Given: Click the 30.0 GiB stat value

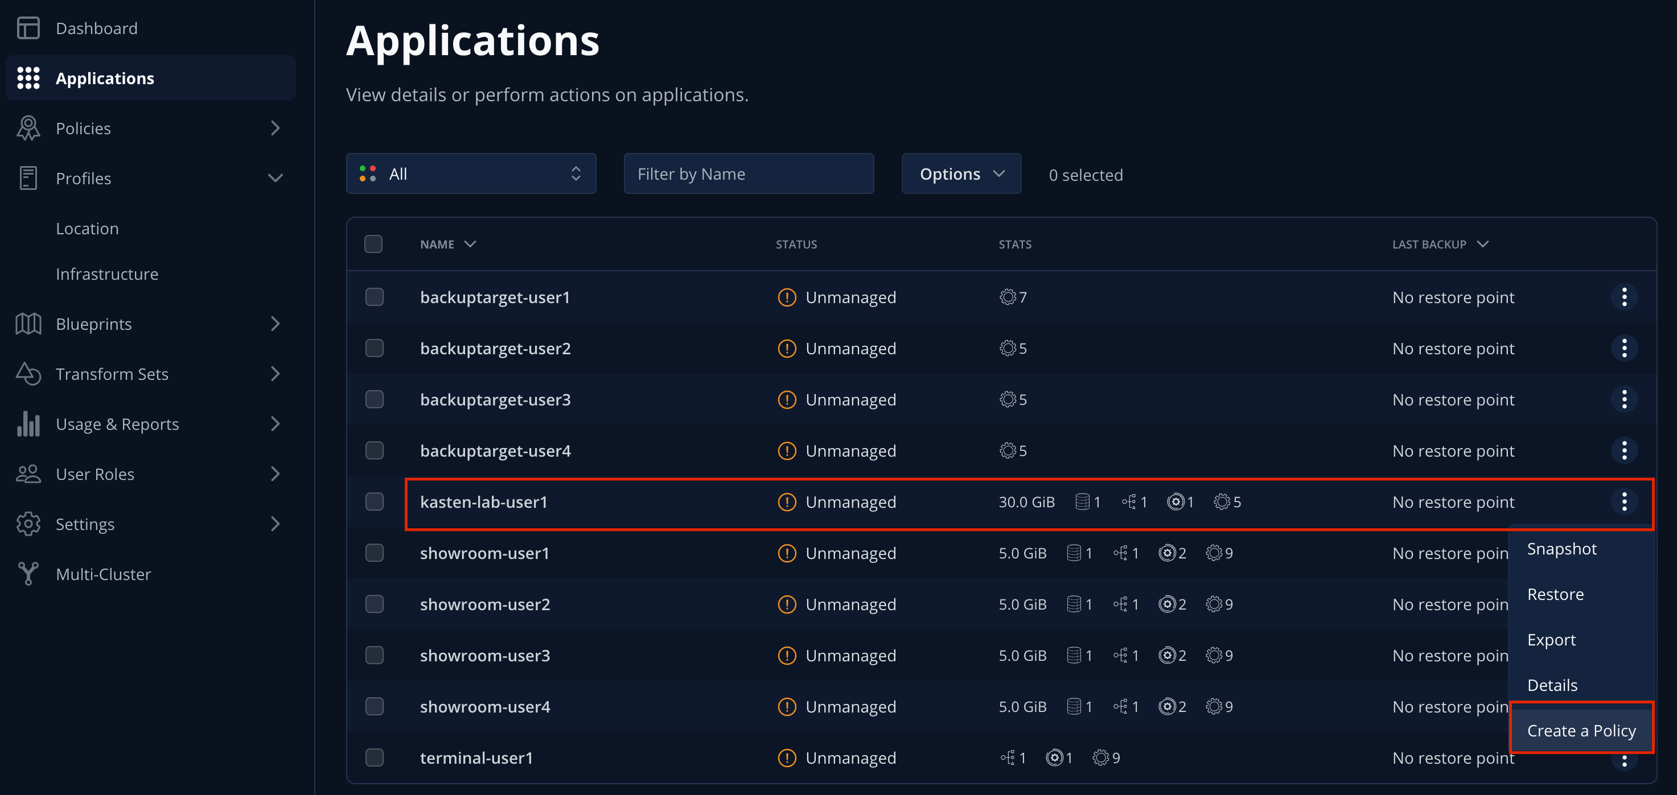Looking at the screenshot, I should [1026, 502].
